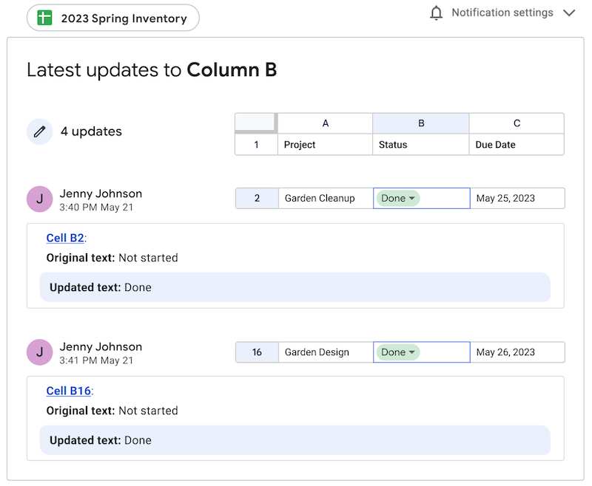The image size is (592, 486).
Task: Open the Done dropdown in Garden Cleanup row
Action: [398, 198]
